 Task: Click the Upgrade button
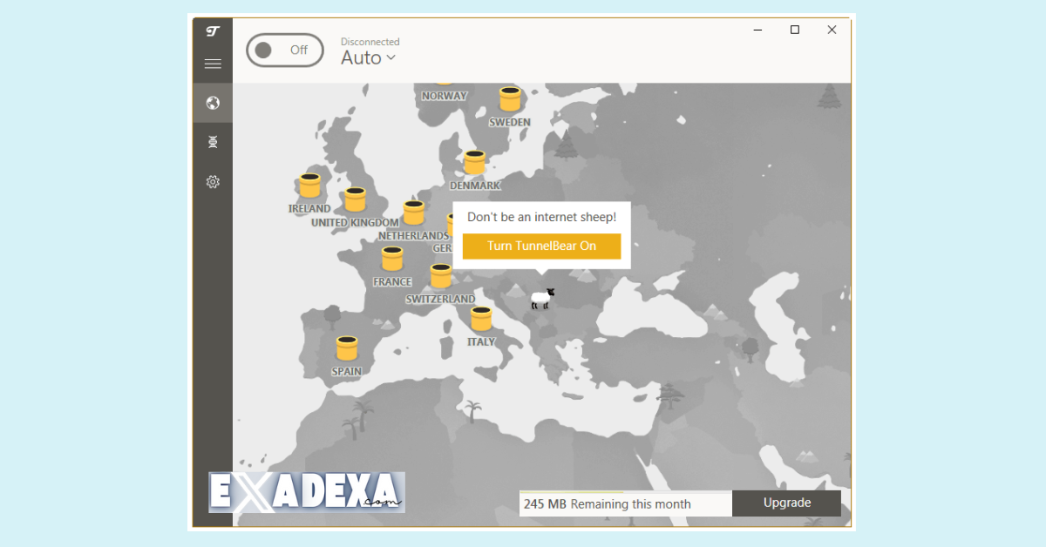786,503
